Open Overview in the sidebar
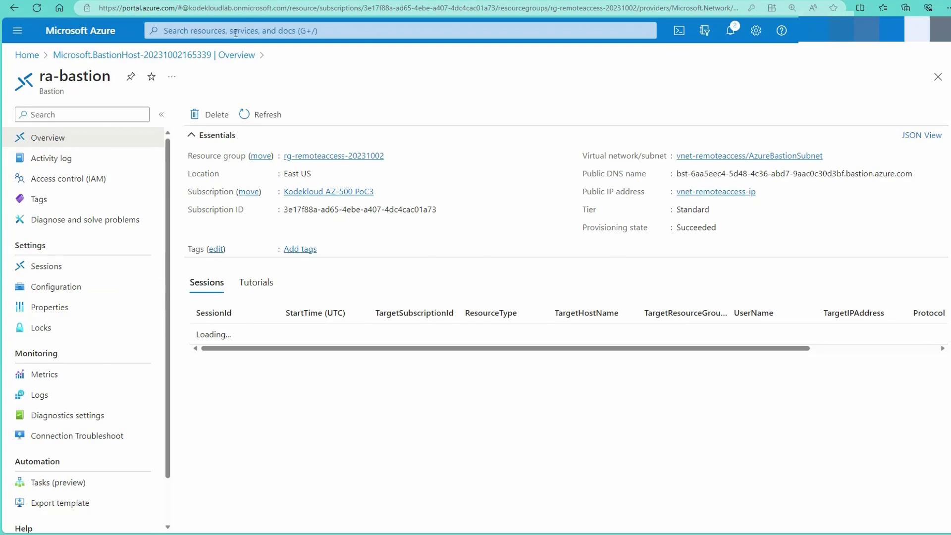 tap(83, 138)
